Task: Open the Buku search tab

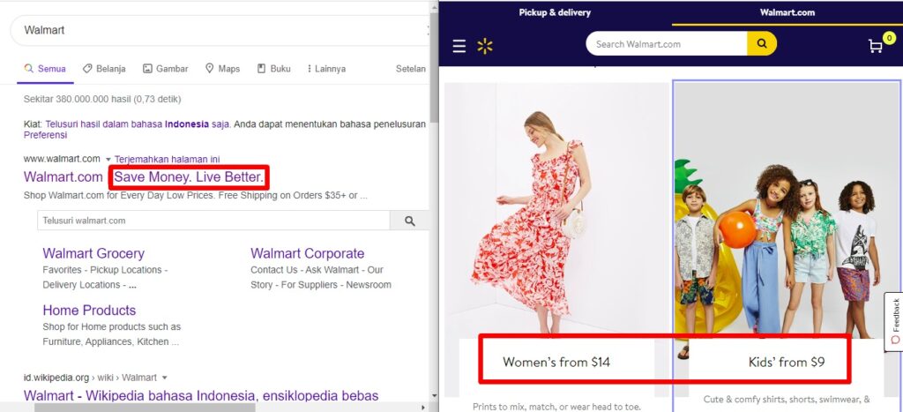Action: (273, 69)
